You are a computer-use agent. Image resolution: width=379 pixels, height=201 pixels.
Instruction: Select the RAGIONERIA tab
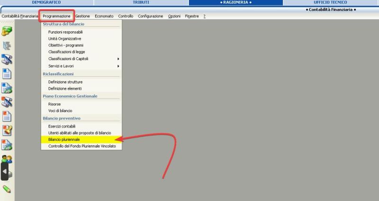click(235, 2)
